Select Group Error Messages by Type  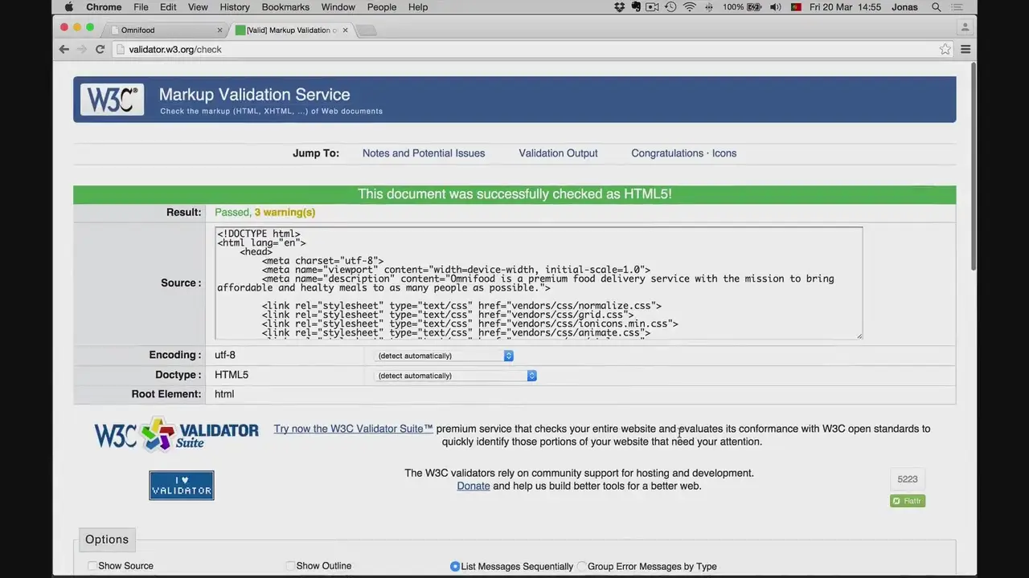click(582, 566)
